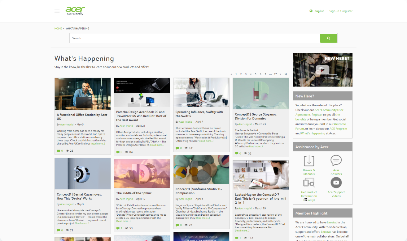
Task: Open The Riddle of the Sphinx article
Action: [134, 193]
